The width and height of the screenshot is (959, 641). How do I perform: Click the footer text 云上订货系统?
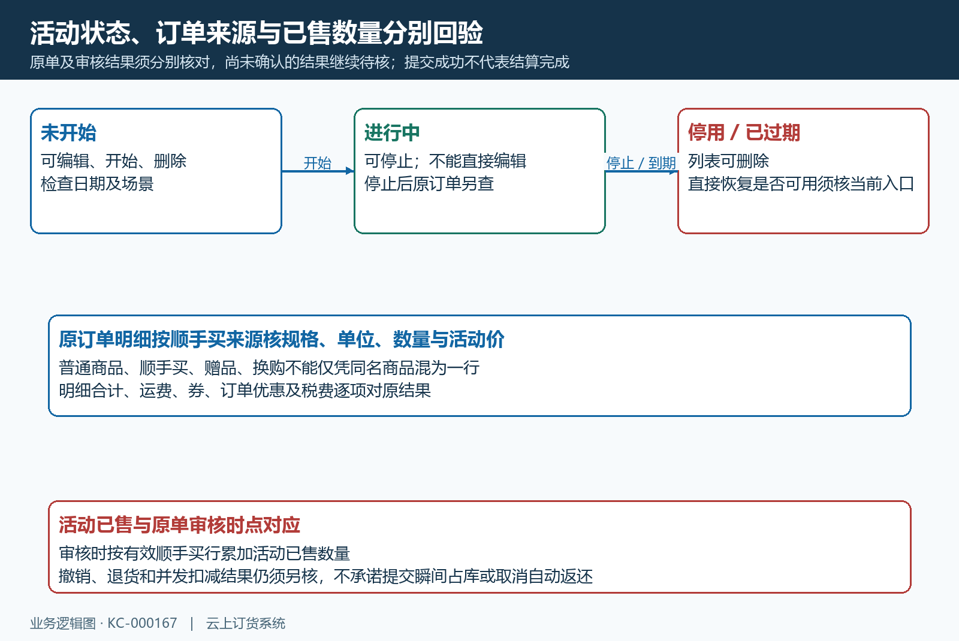246,624
